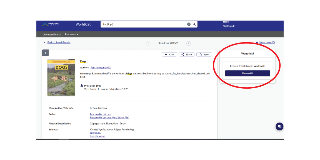Screen dimensions: 320x160
Task: Click the Share button
Action: click(x=187, y=54)
